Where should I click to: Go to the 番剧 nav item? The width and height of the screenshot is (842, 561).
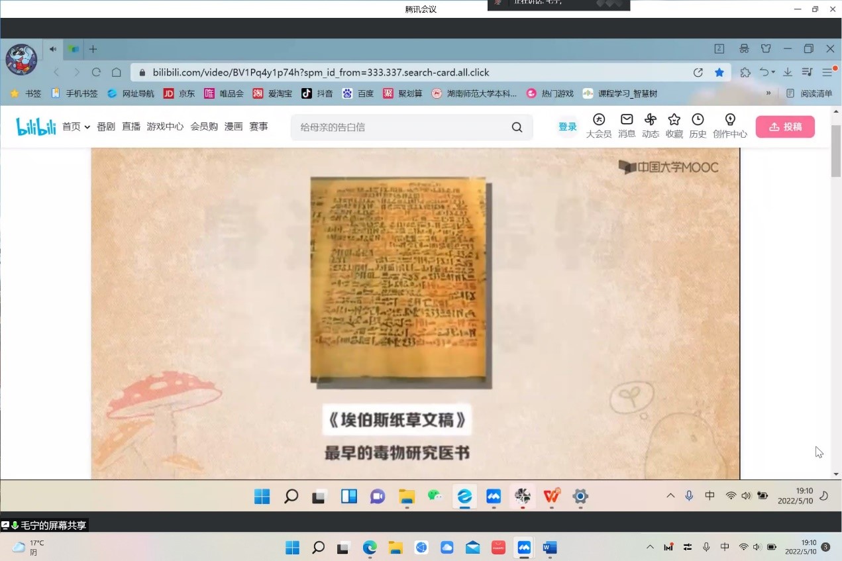pos(106,127)
